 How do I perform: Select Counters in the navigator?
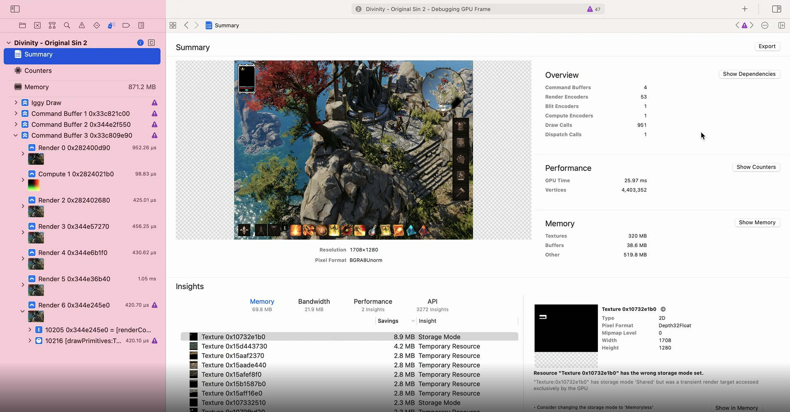pos(82,71)
